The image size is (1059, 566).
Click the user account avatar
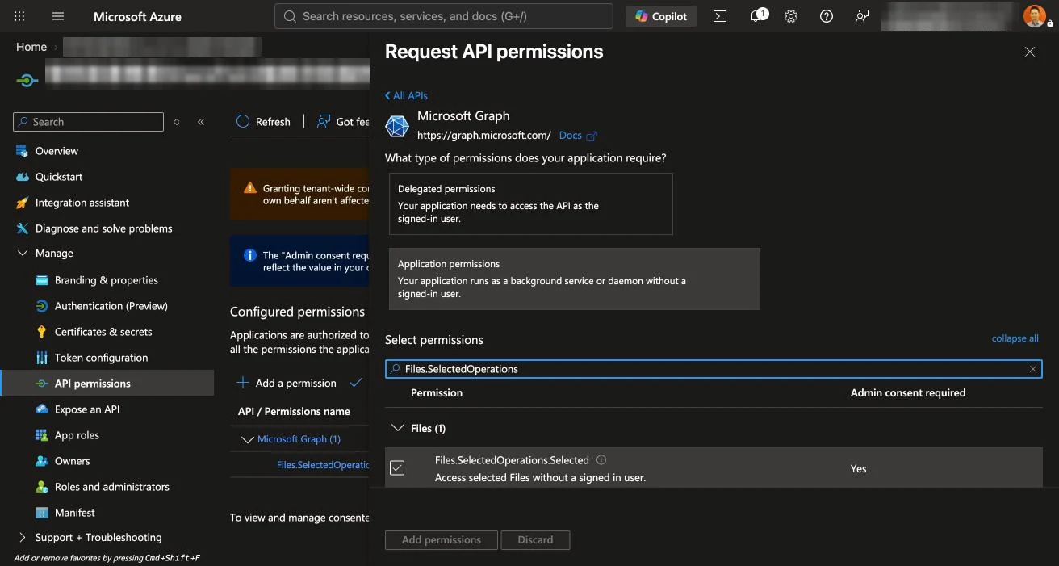(x=1034, y=16)
